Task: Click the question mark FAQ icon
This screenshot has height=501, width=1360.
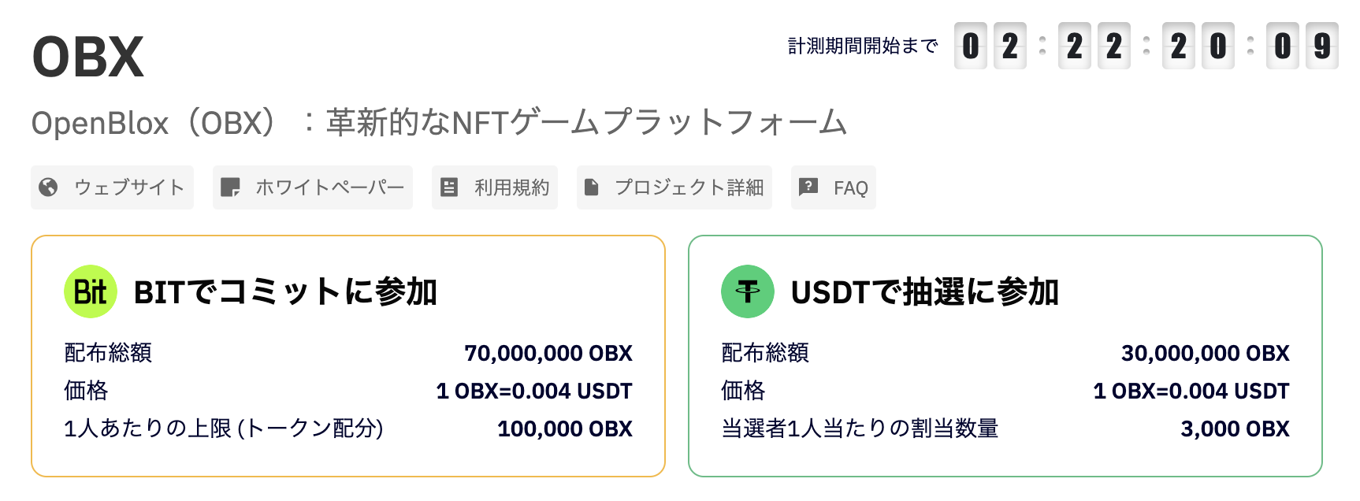Action: (x=808, y=187)
